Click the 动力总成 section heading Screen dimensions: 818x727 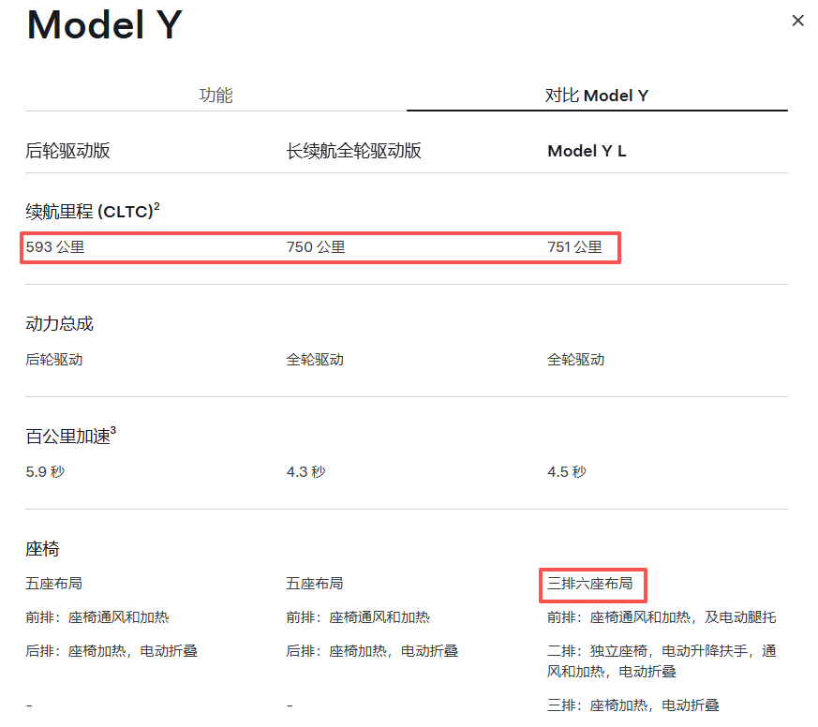coord(59,324)
